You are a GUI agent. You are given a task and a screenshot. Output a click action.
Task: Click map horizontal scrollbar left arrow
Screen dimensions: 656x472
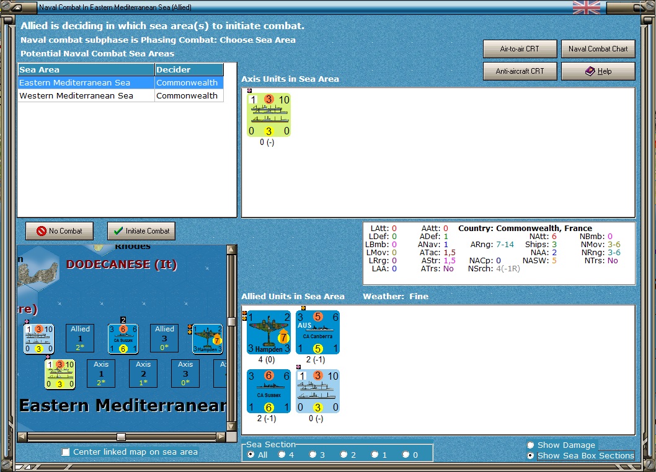22,437
